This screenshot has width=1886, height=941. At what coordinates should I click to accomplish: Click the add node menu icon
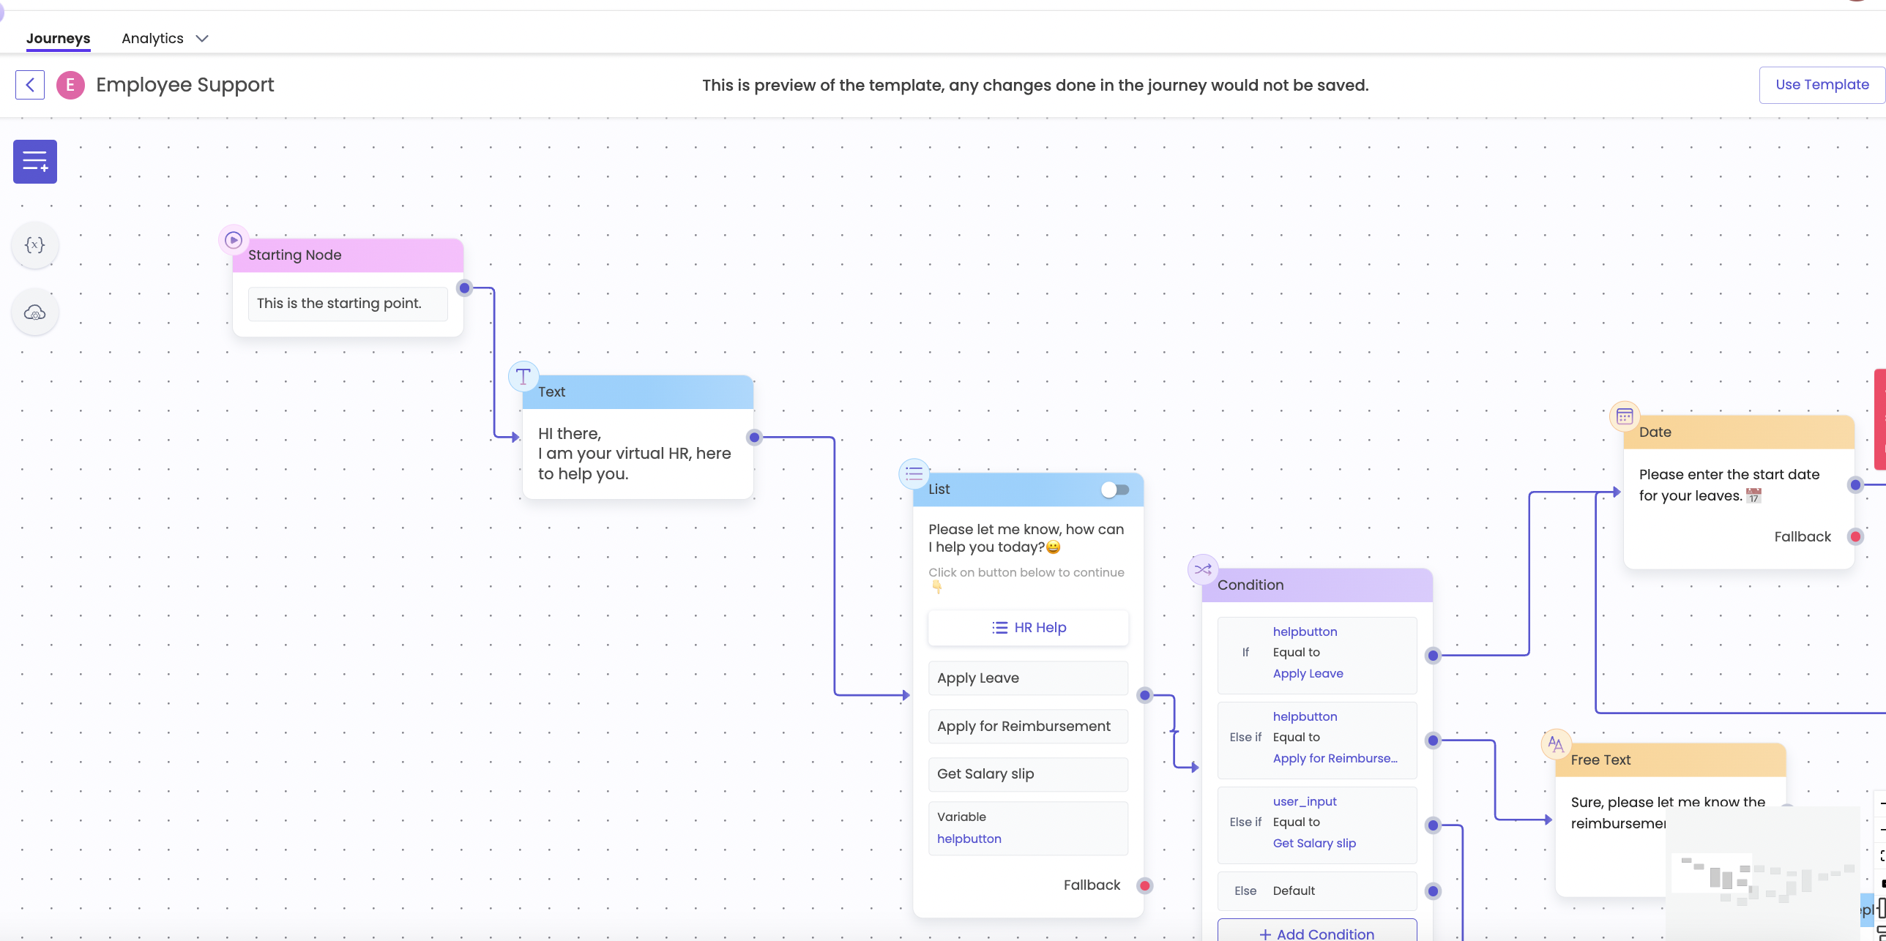pyautogui.click(x=34, y=161)
